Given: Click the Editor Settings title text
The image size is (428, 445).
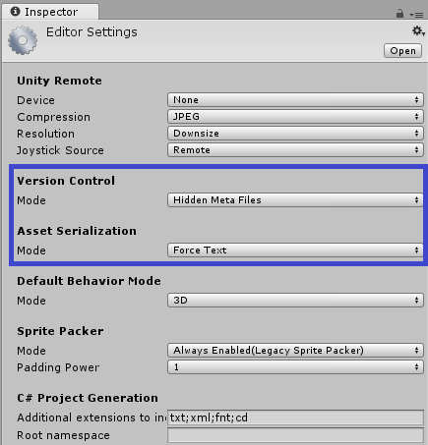Looking at the screenshot, I should point(92,32).
